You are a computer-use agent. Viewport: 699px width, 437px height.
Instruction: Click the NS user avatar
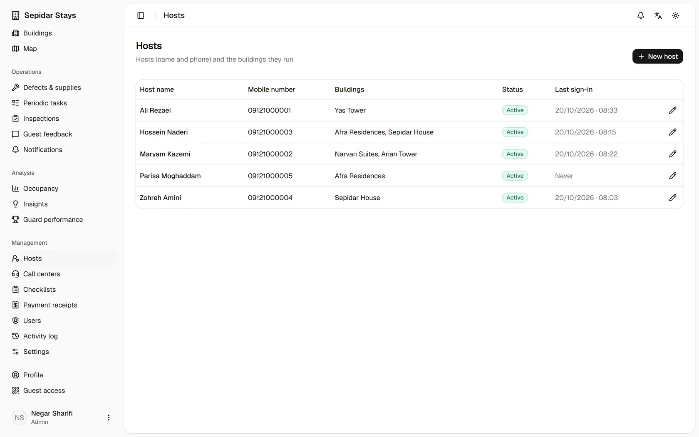point(20,417)
